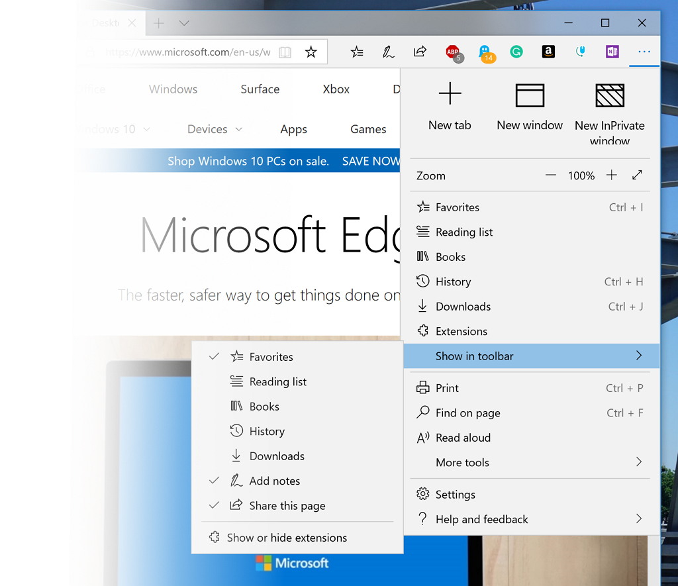Uncheck Add notes in Show in toolbar submenu
This screenshot has height=586, width=678.
pos(297,481)
